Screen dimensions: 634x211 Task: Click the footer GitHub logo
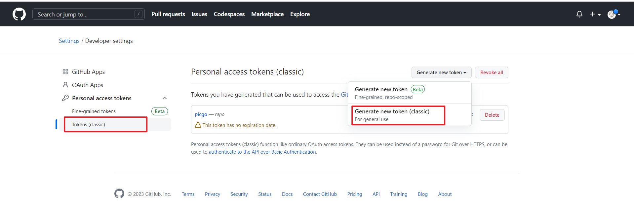coord(119,194)
